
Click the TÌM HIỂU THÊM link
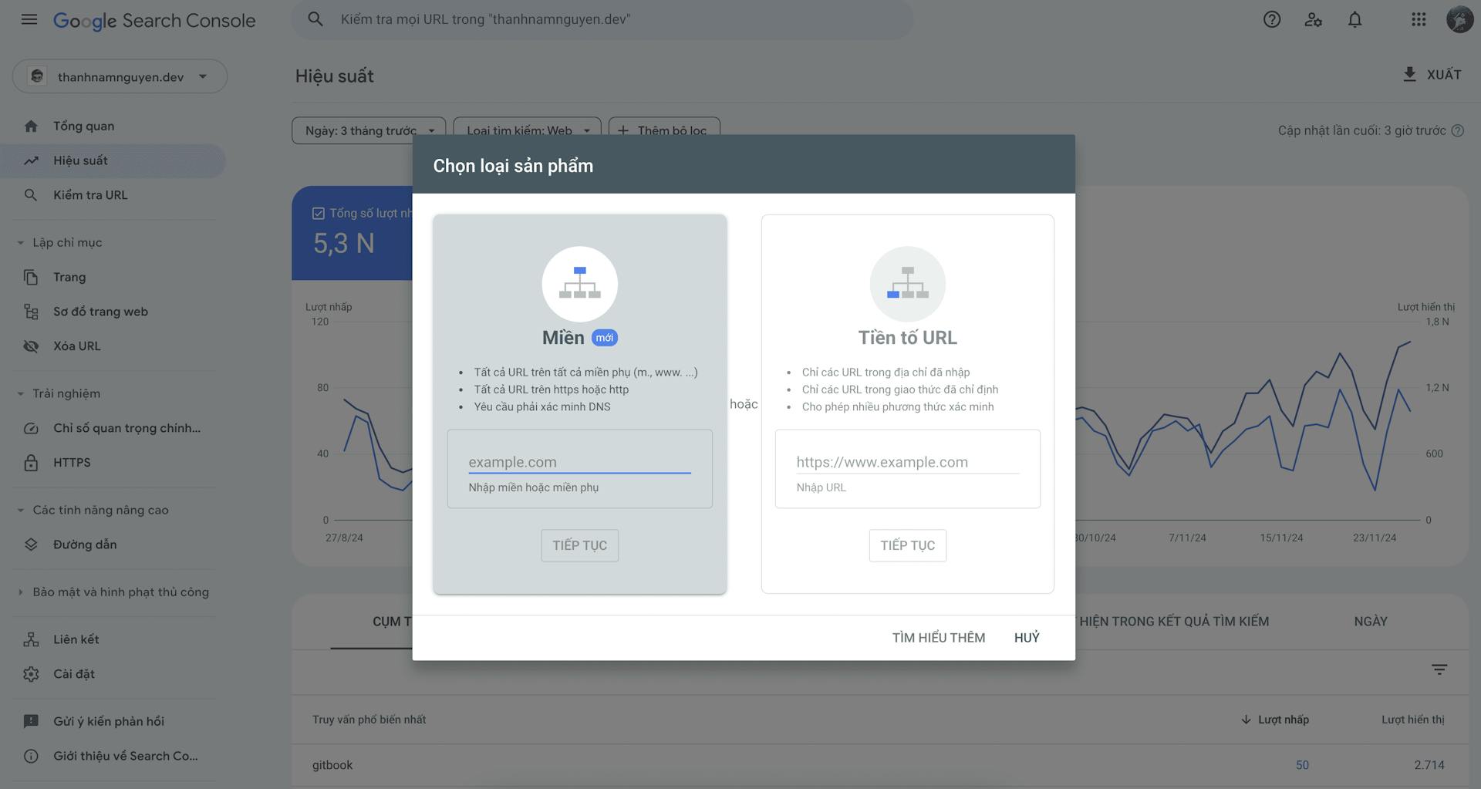pos(938,638)
